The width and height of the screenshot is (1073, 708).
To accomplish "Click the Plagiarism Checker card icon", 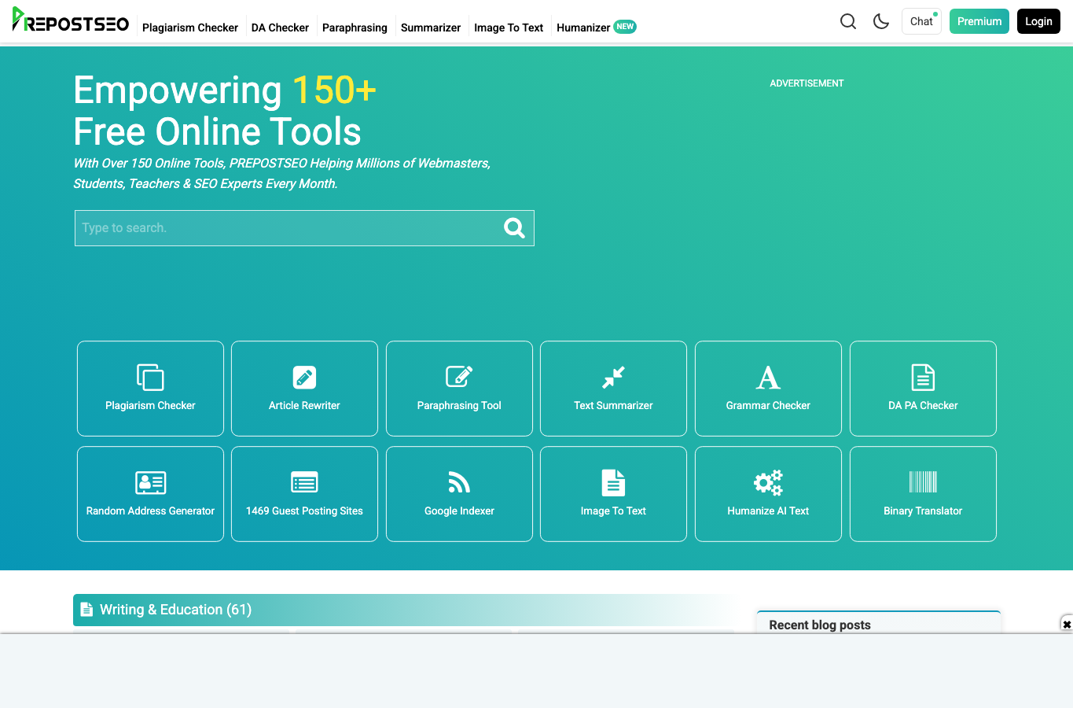I will point(150,378).
